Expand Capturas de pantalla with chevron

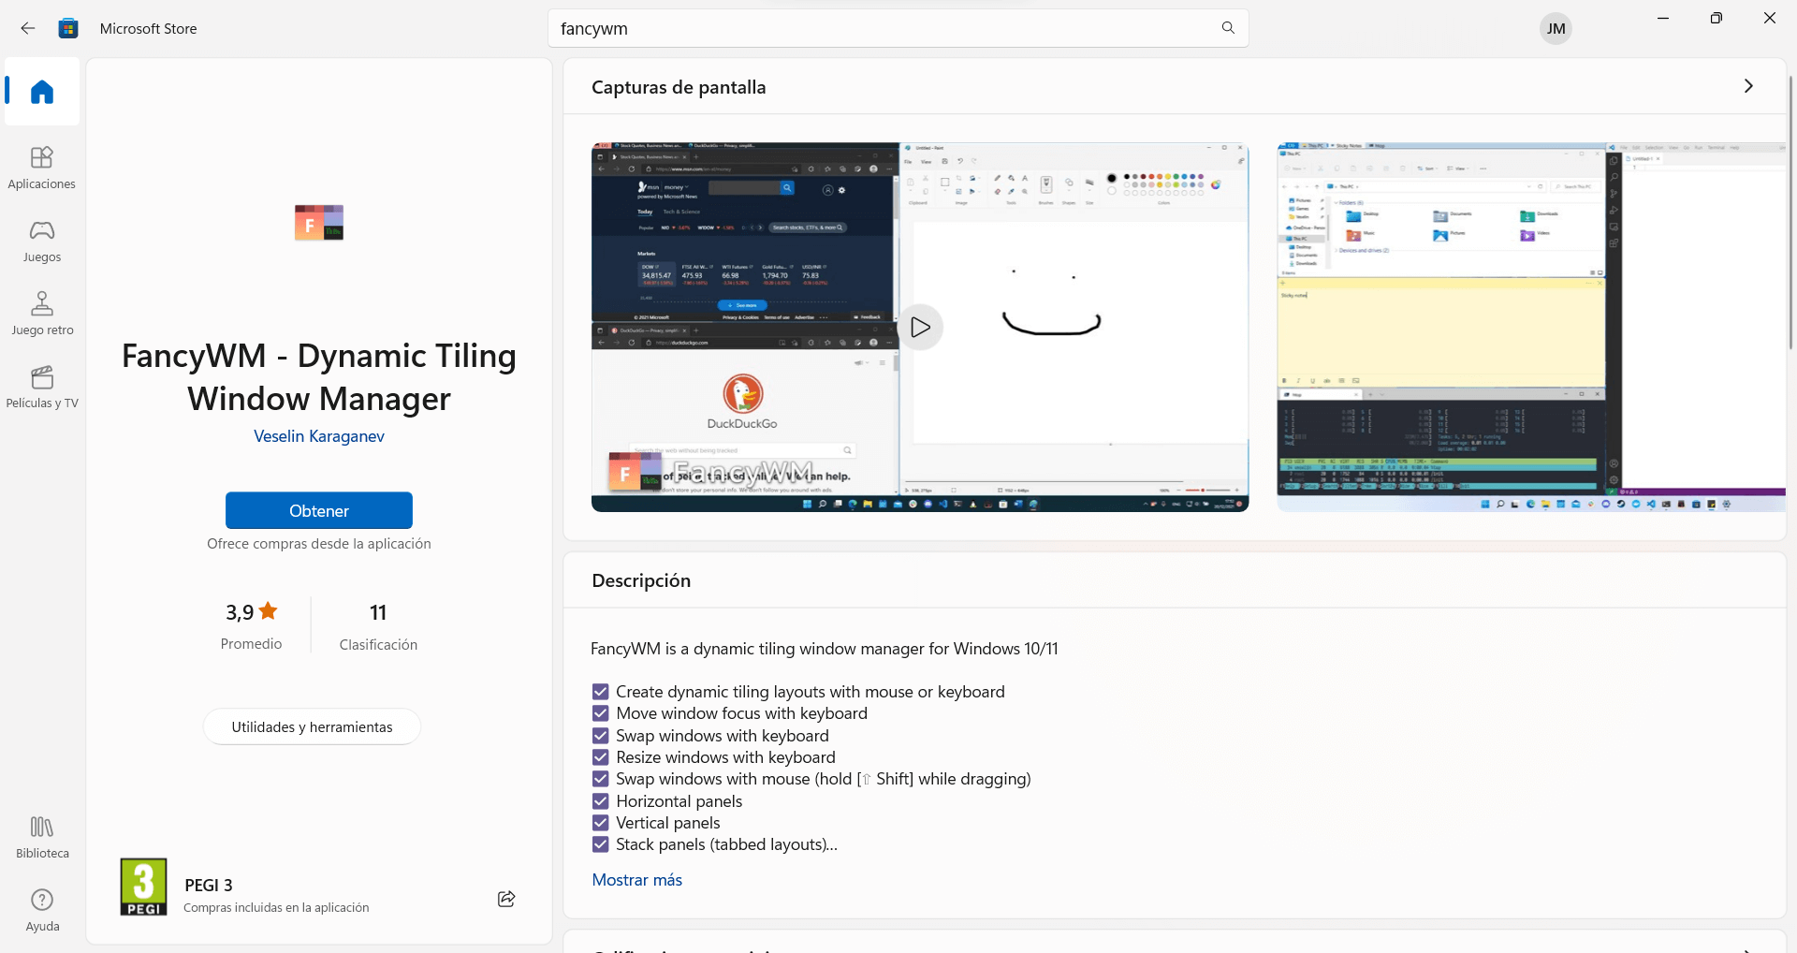[x=1748, y=86]
